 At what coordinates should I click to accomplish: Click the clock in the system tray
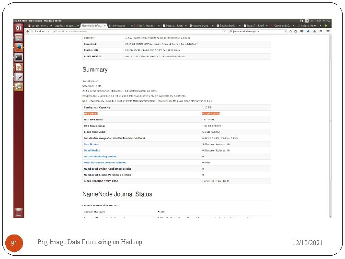321,21
